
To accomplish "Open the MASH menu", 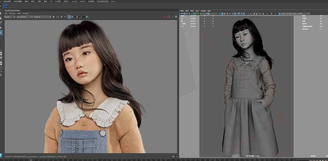I will 82,1.
